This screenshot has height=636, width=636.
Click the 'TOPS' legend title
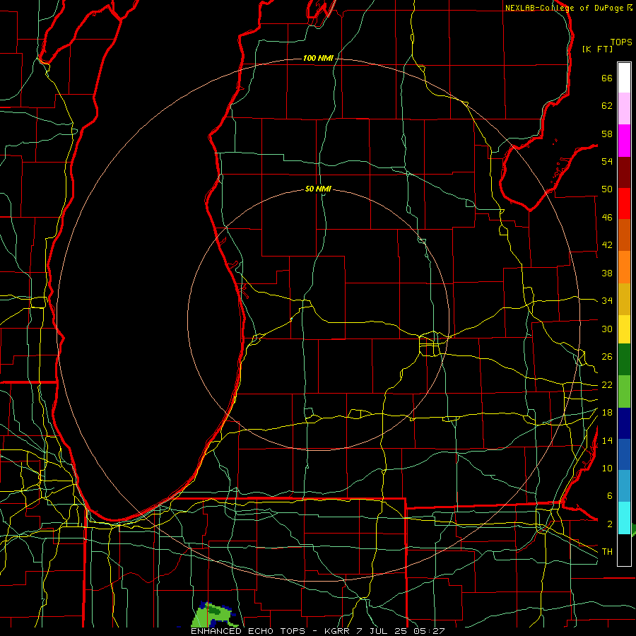pyautogui.click(x=621, y=42)
